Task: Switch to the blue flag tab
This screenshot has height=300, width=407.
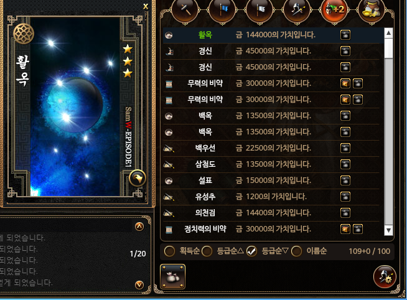Action: [x=222, y=11]
